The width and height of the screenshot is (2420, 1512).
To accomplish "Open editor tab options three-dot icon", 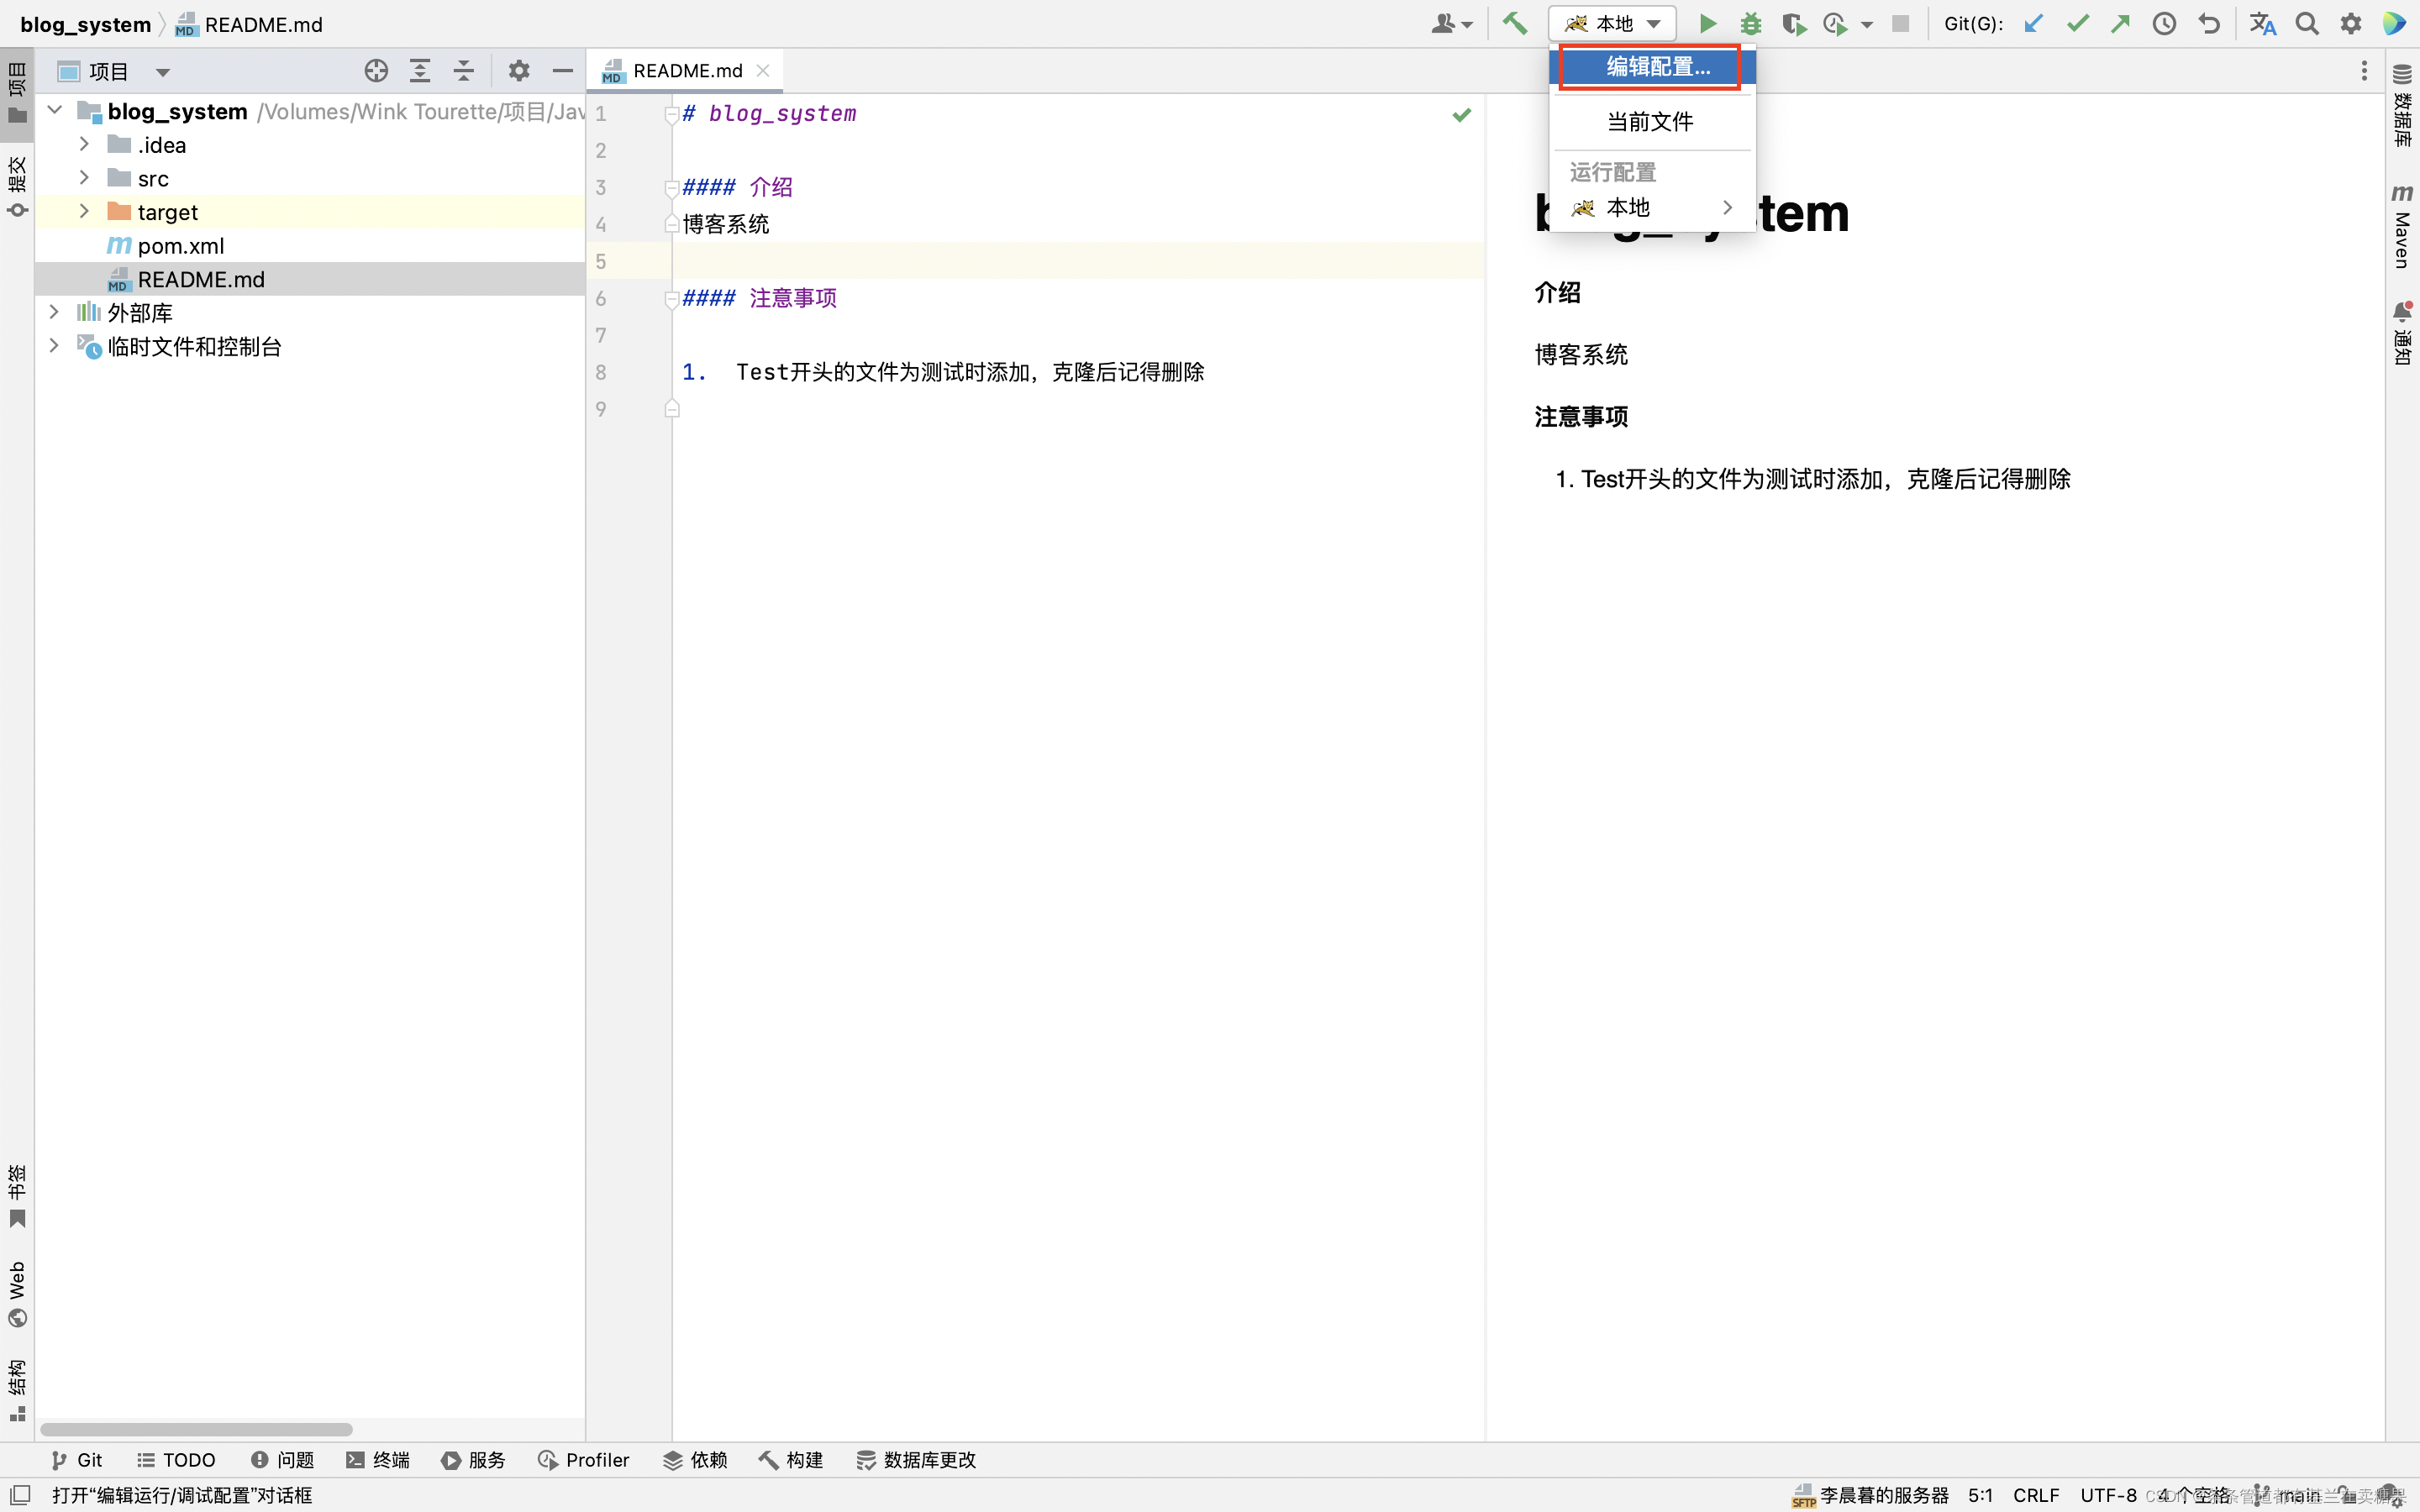I will pos(2364,71).
